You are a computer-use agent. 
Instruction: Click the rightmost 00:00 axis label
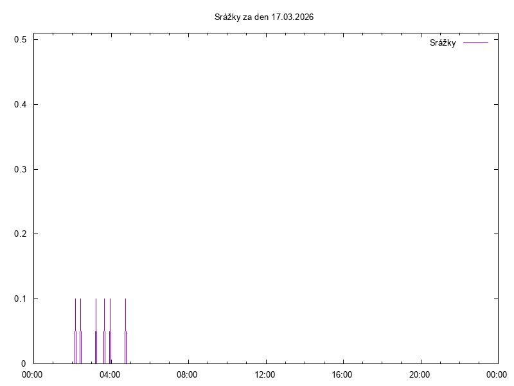497,374
